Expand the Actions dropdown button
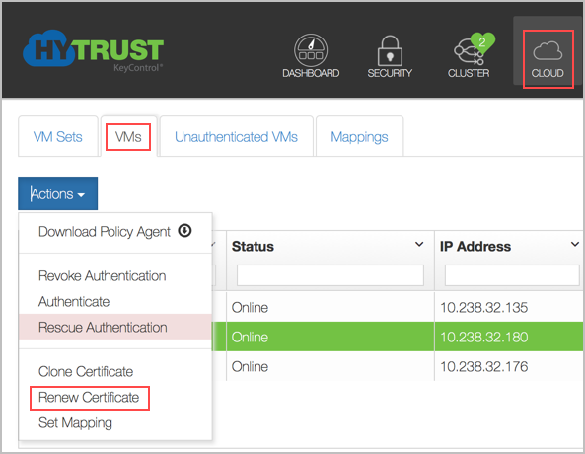This screenshot has width=585, height=454. click(58, 193)
